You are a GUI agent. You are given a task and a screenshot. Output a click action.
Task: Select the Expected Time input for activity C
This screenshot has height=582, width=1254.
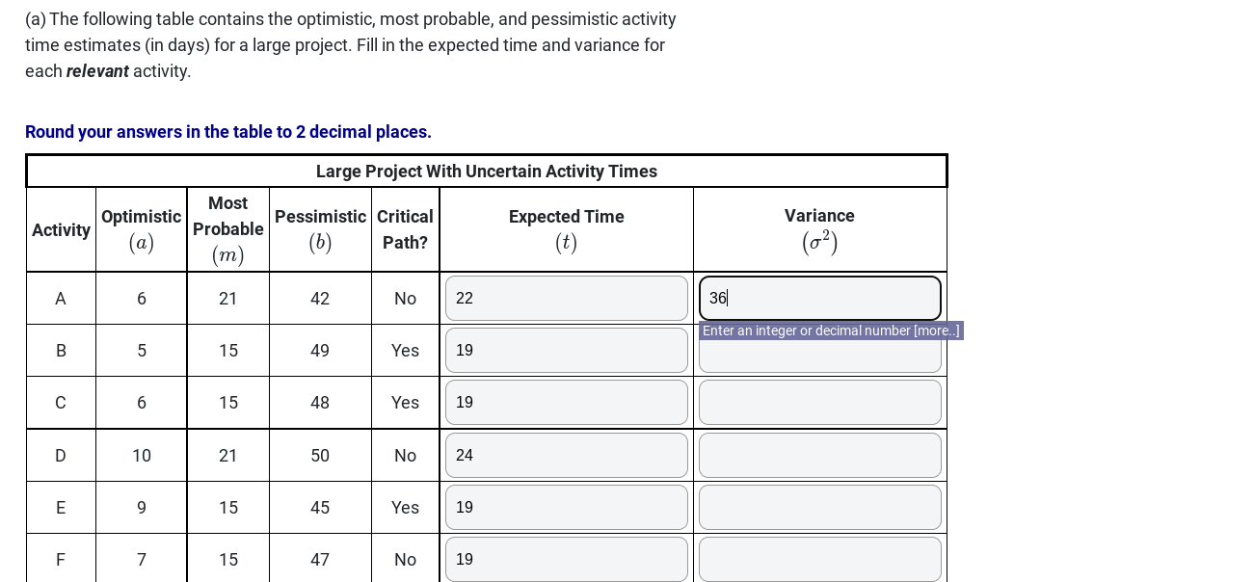coord(566,402)
